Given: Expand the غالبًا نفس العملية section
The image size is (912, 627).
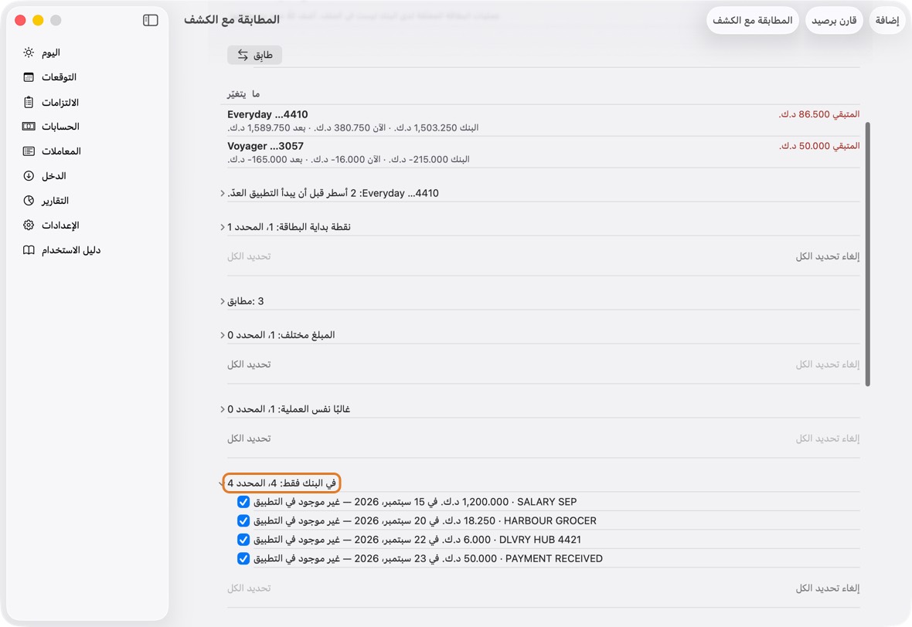Looking at the screenshot, I should (222, 410).
